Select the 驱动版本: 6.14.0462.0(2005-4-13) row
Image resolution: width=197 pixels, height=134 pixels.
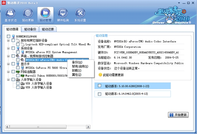(133, 94)
